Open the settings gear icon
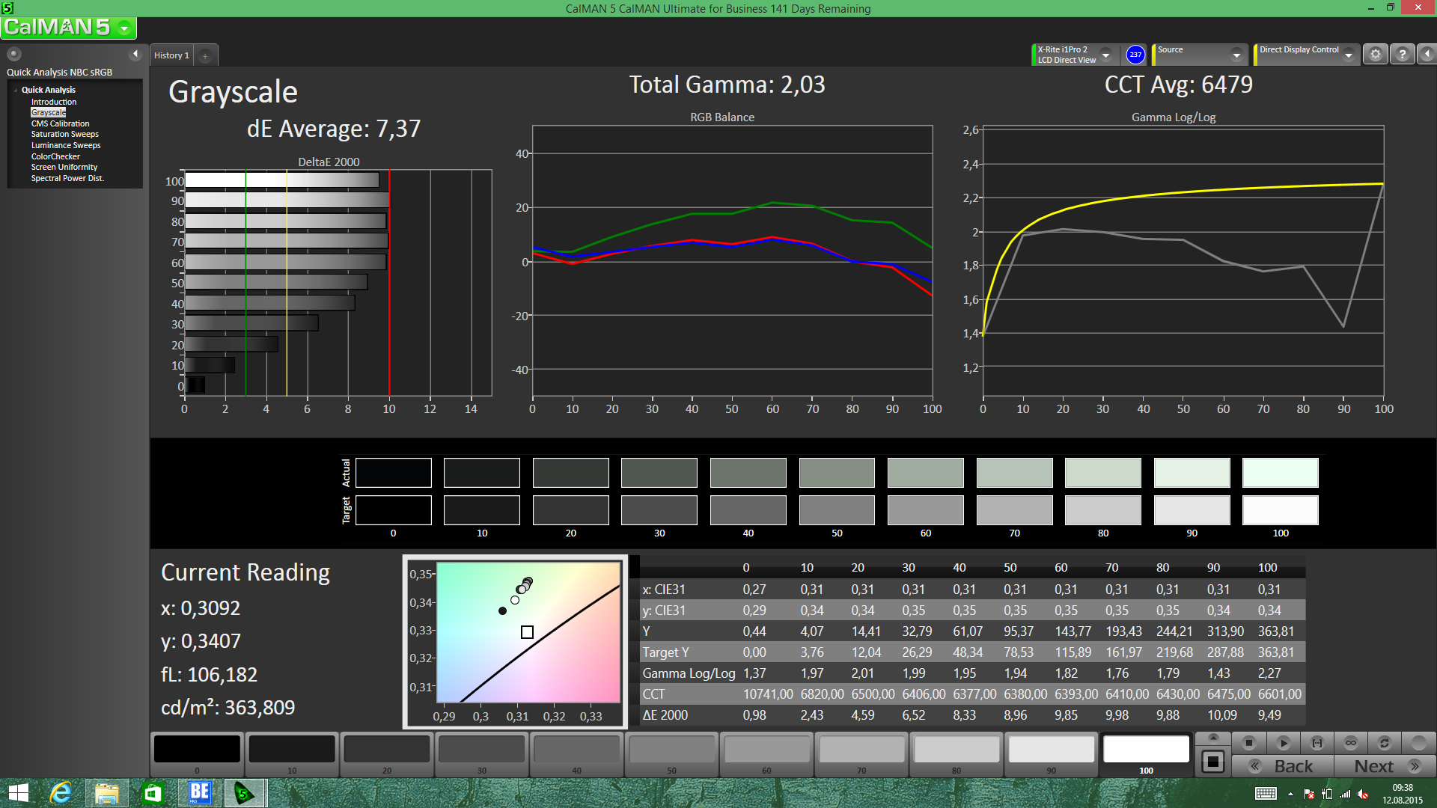Image resolution: width=1437 pixels, height=808 pixels. pos(1376,55)
